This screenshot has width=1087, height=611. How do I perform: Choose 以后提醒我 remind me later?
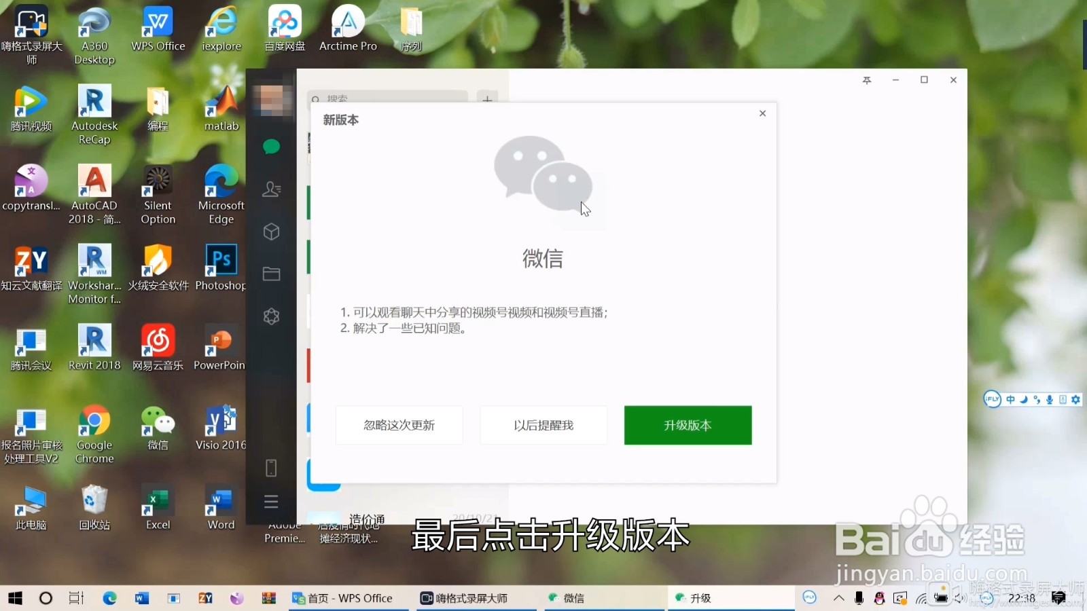[x=543, y=425]
